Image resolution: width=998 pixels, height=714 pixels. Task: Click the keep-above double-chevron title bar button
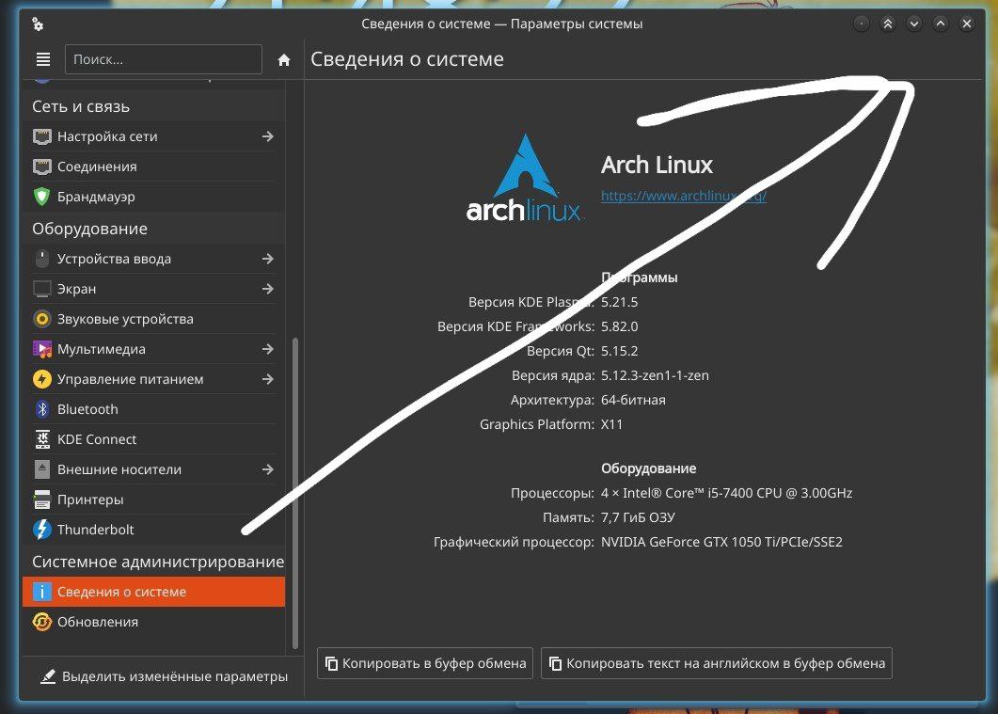[x=888, y=24]
